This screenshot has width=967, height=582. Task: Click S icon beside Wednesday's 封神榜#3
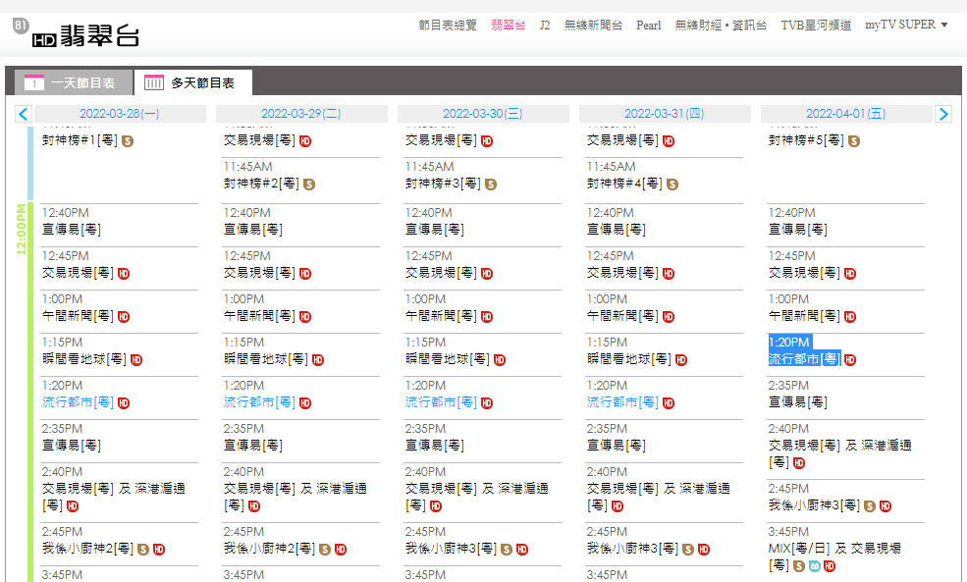click(491, 185)
